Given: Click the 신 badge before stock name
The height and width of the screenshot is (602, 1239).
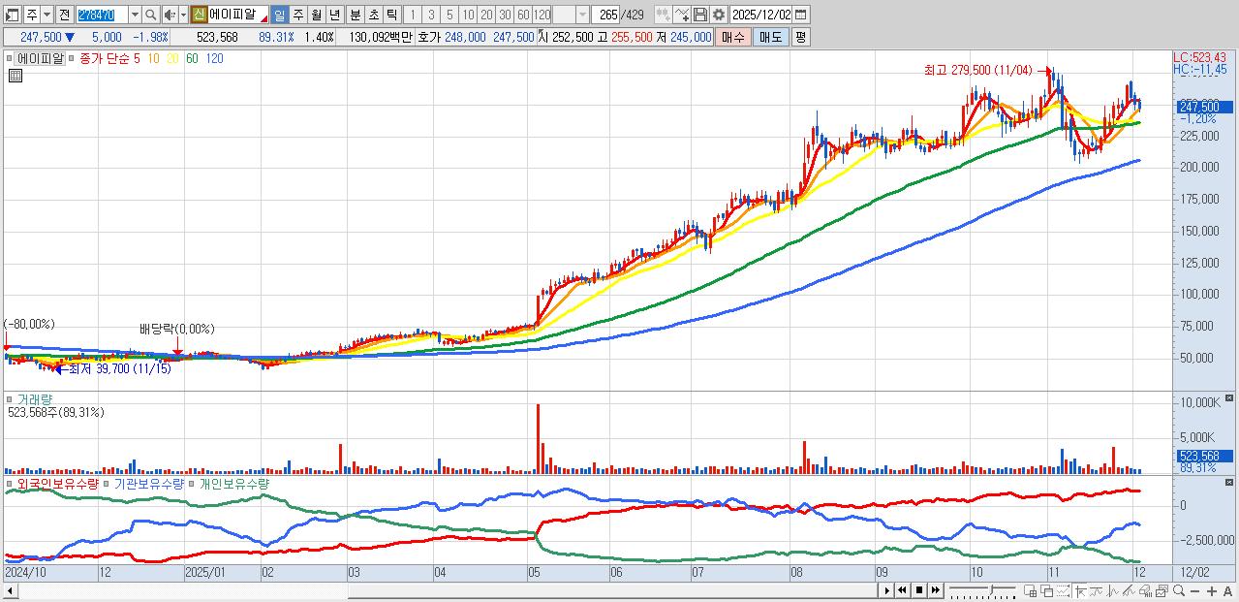Looking at the screenshot, I should [199, 15].
